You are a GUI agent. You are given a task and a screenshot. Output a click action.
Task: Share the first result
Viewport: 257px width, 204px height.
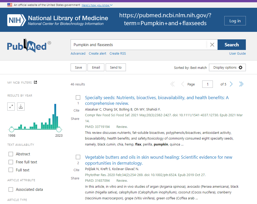pos(75,119)
